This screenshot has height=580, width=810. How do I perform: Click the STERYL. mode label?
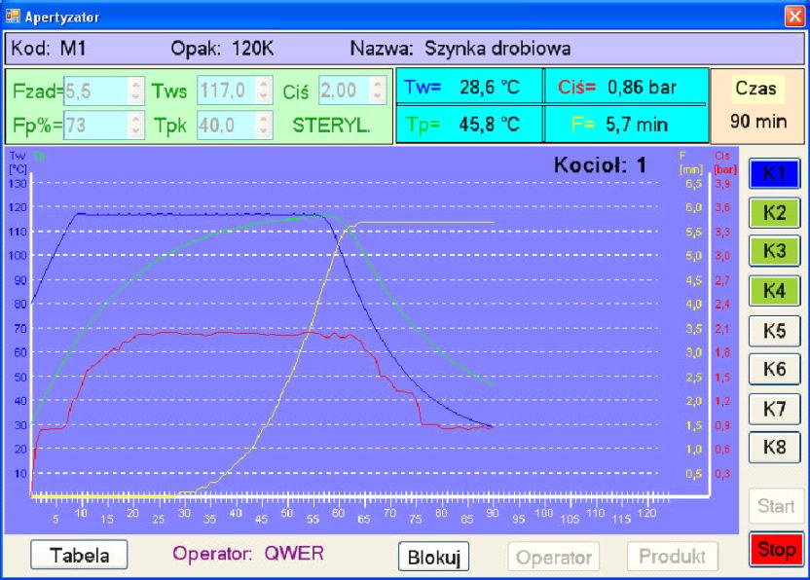(x=332, y=125)
